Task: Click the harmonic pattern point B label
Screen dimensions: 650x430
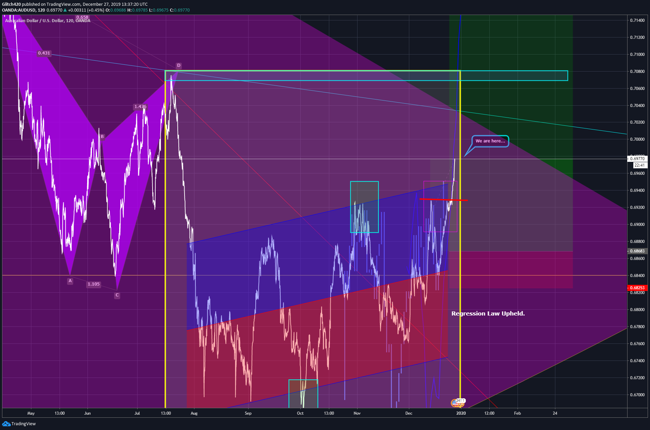Action: tap(102, 137)
